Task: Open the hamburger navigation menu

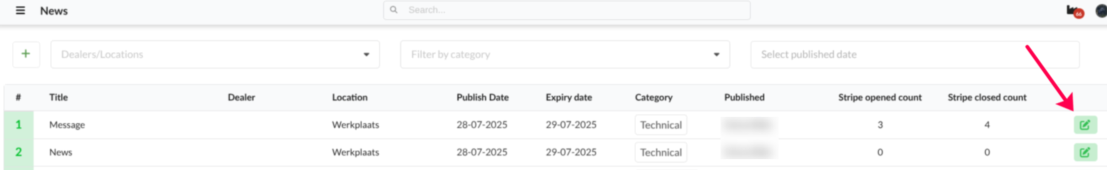Action: click(20, 10)
